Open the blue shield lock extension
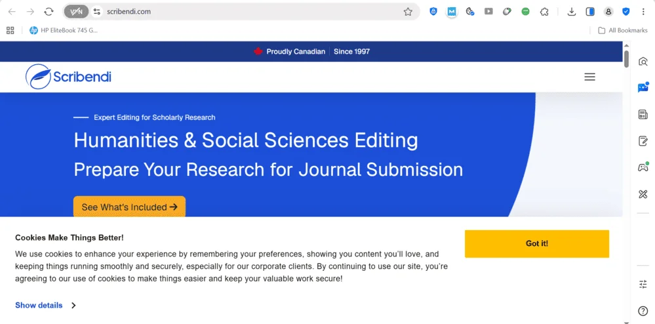 (433, 12)
